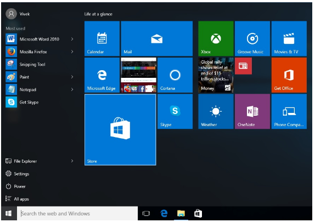Open the Movies & TV tile
This screenshot has height=222, width=315.
point(289,38)
